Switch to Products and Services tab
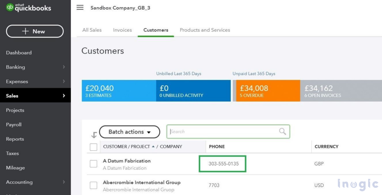The height and width of the screenshot is (195, 382). click(205, 30)
